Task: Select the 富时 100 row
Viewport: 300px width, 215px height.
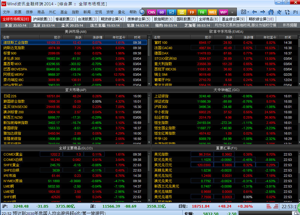Action: (x=225, y=43)
